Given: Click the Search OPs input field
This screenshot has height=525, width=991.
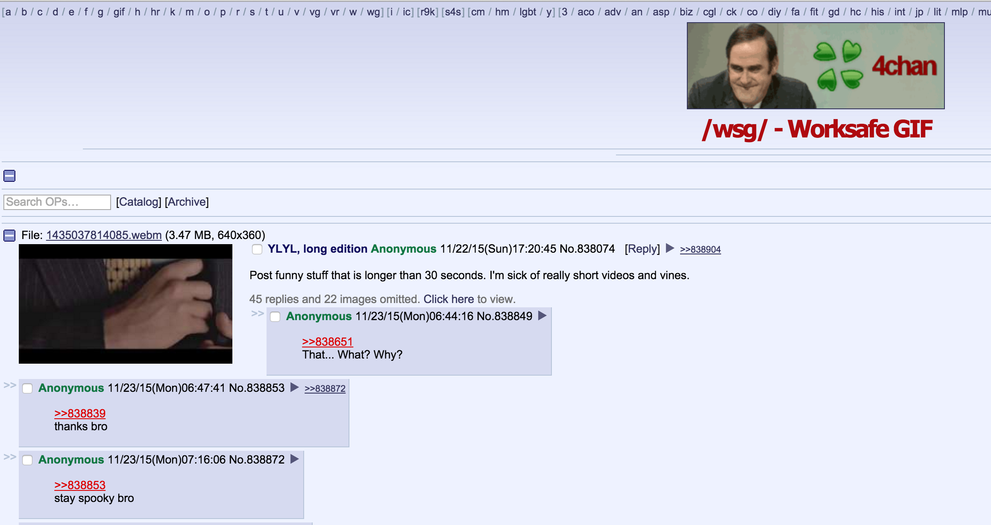Looking at the screenshot, I should 58,201.
